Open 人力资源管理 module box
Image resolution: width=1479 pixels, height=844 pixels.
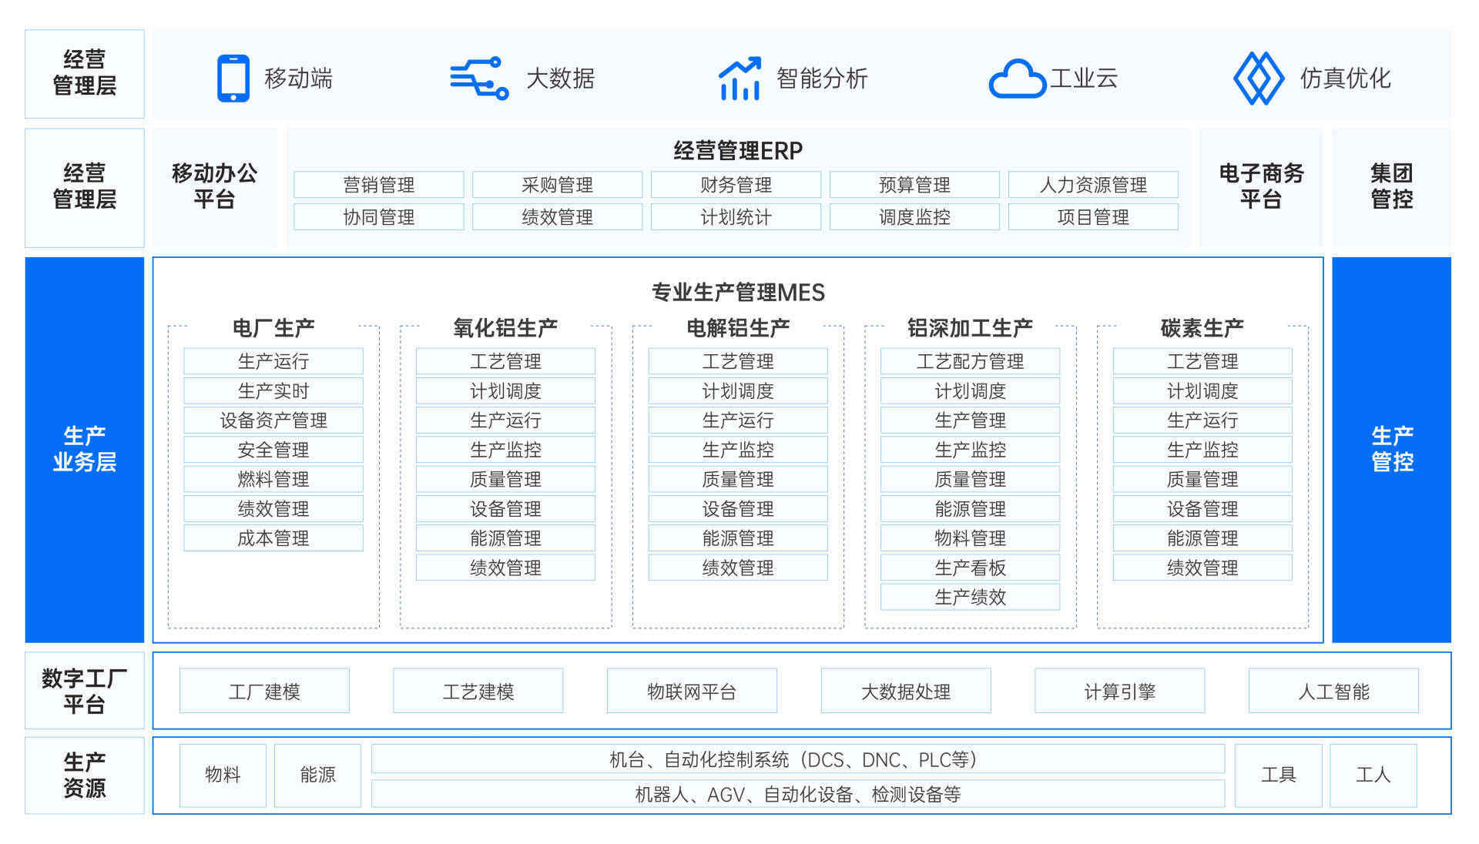coord(1092,185)
